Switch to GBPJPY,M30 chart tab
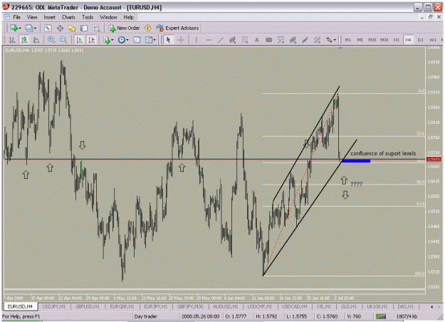The width and height of the screenshot is (445, 322). point(190,306)
